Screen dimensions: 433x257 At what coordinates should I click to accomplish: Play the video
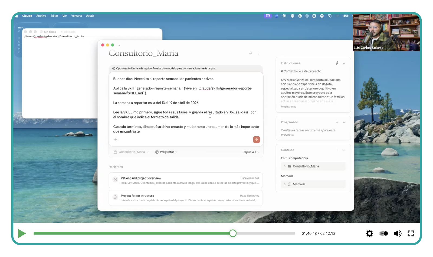pos(22,233)
